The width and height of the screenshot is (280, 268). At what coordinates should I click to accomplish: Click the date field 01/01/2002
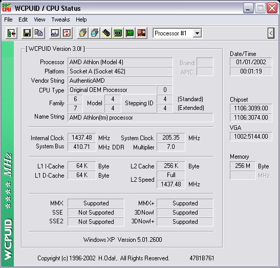251,62
